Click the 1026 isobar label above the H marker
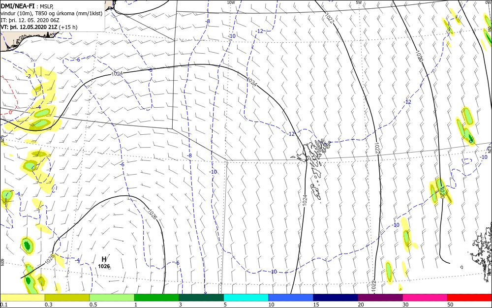492x308 pixels. (152, 214)
